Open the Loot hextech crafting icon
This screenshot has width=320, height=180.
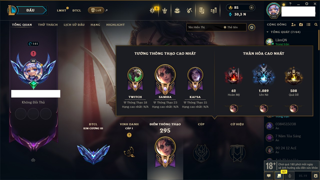(x=189, y=10)
